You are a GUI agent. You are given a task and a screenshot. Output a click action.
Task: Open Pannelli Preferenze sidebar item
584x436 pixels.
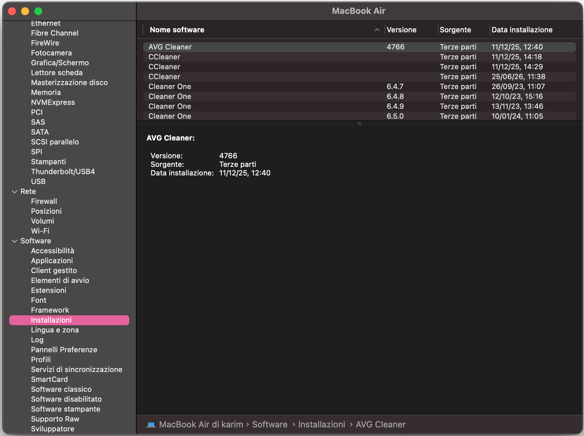tap(64, 350)
